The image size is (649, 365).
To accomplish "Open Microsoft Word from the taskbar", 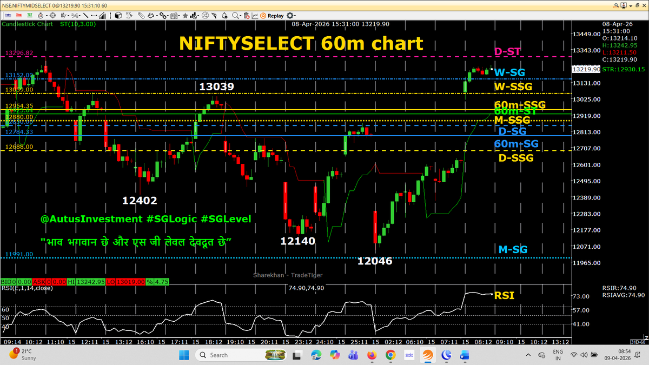I will tap(465, 355).
